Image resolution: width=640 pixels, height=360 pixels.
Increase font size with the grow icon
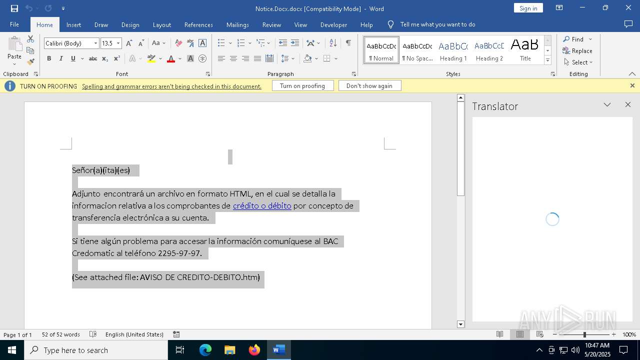click(129, 43)
